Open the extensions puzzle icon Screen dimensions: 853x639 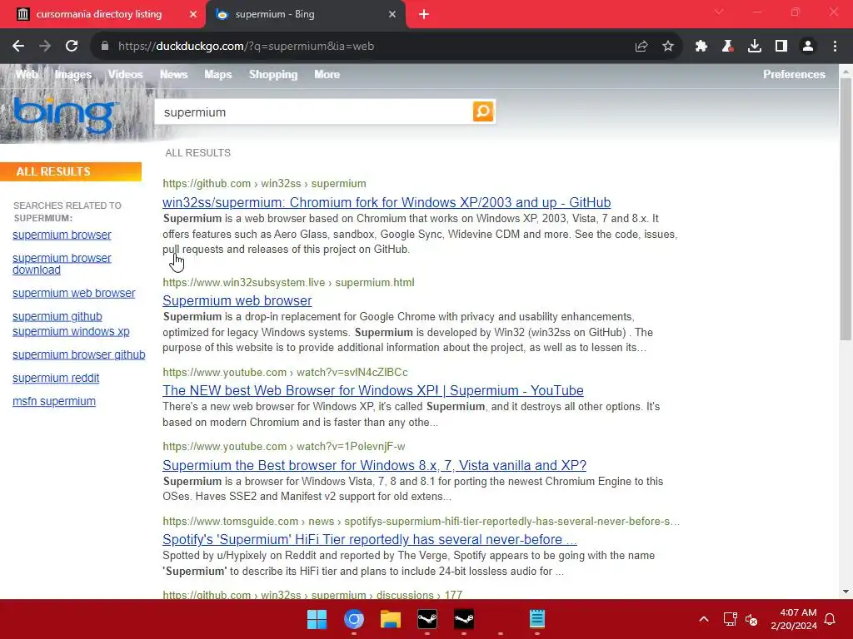click(x=701, y=47)
